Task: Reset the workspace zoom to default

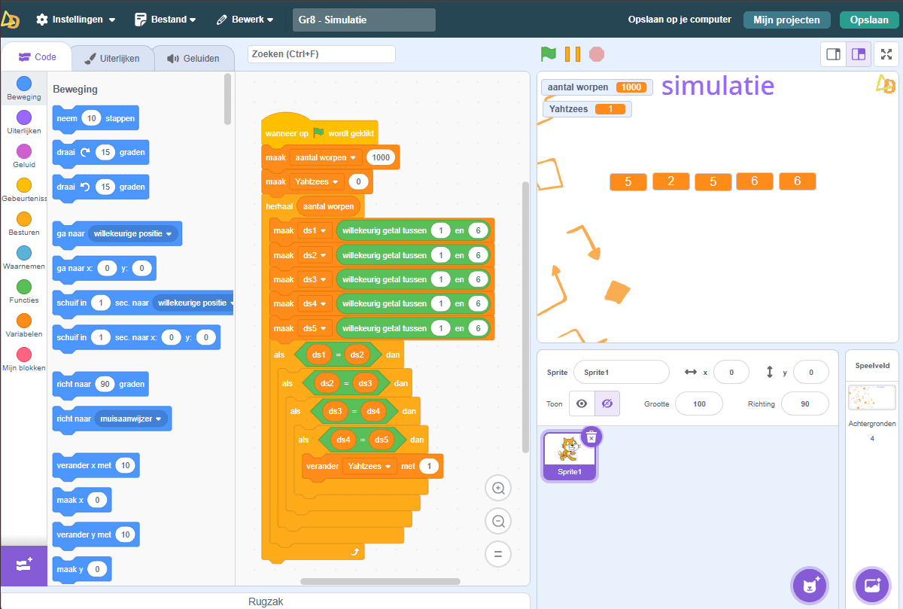Action: tap(497, 554)
